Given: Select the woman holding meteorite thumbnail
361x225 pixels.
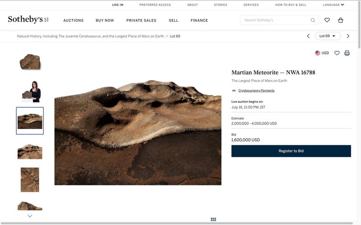Looking at the screenshot, I should (30, 91).
